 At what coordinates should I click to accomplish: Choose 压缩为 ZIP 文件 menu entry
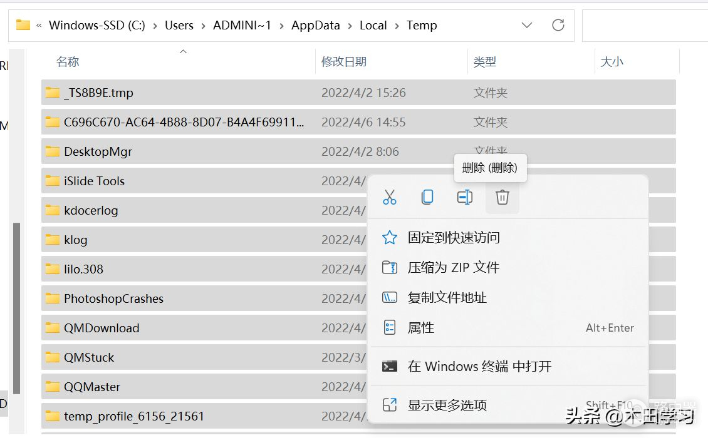point(454,268)
